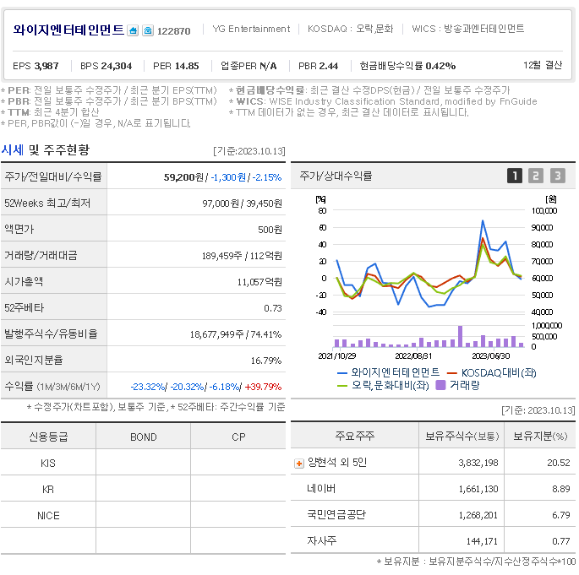Click the 시가총액 row label

(x=24, y=281)
